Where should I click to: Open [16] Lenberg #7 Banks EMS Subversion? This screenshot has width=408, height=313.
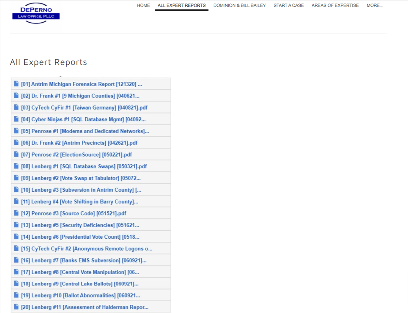[x=84, y=261]
